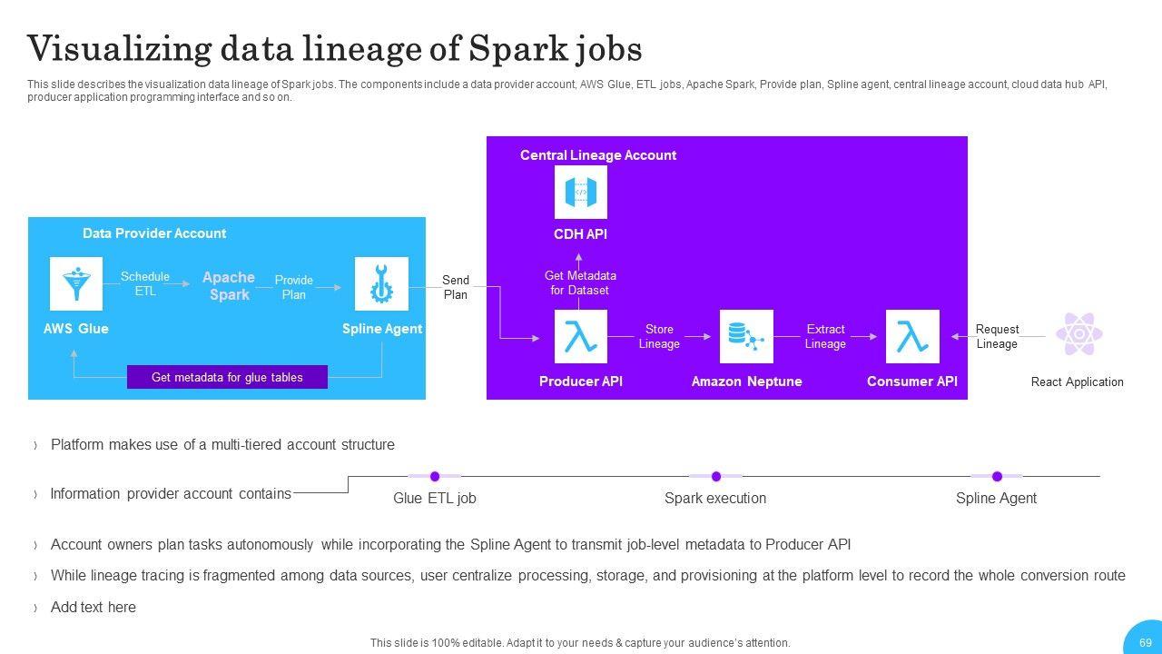
Task: Click the Spline Agent timeline dot
Action: 997,476
